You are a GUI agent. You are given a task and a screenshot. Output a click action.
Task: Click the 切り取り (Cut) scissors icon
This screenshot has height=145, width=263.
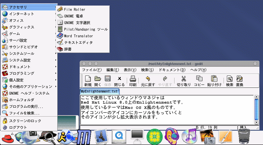click(x=184, y=79)
